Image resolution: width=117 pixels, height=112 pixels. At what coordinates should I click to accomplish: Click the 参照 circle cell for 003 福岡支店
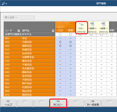coord(70,46)
